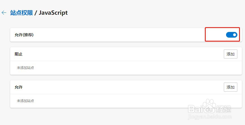
Task: Click 添加 in the 允许 section
Action: pyautogui.click(x=231, y=87)
